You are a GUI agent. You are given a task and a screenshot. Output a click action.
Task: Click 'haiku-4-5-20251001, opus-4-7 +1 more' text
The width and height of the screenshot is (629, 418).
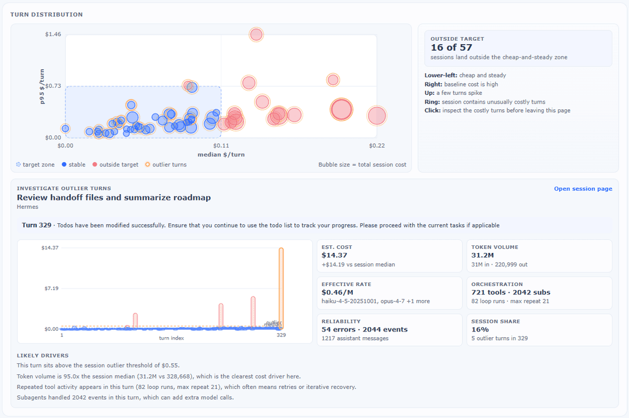tap(376, 301)
